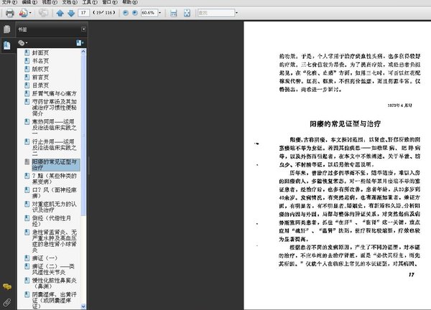
Task: Open the zoom level dropdown arrow
Action: [x=159, y=13]
